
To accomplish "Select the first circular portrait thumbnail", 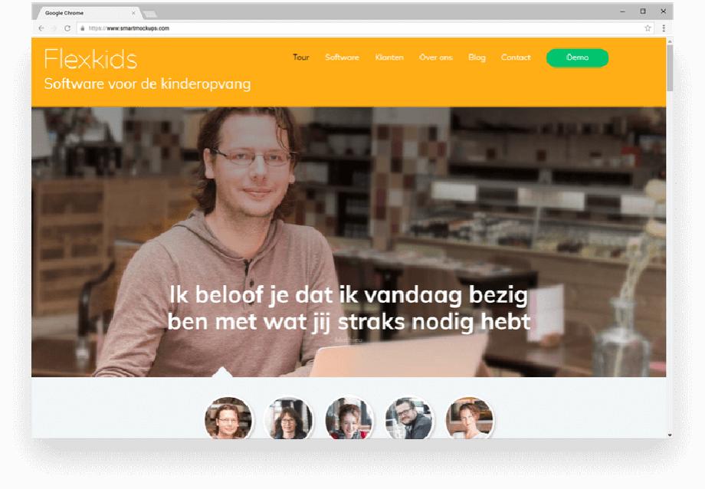I will (x=228, y=418).
